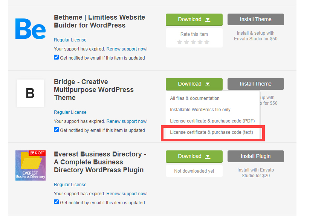Uncheck Betheme email update notification checkbox
The image size is (330, 216).
[x=56, y=57]
